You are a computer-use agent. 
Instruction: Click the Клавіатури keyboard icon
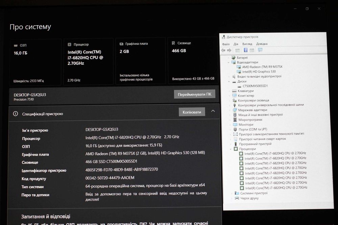(234, 91)
